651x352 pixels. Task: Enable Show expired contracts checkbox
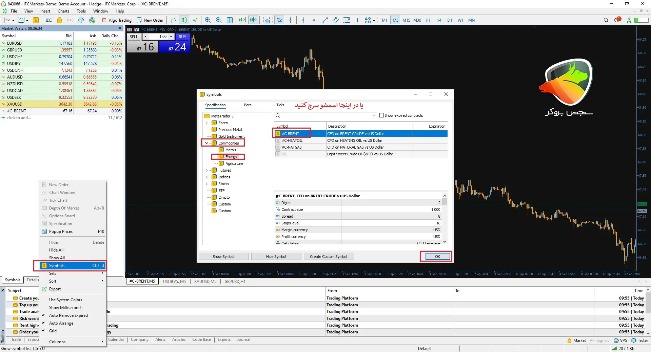[x=381, y=115]
